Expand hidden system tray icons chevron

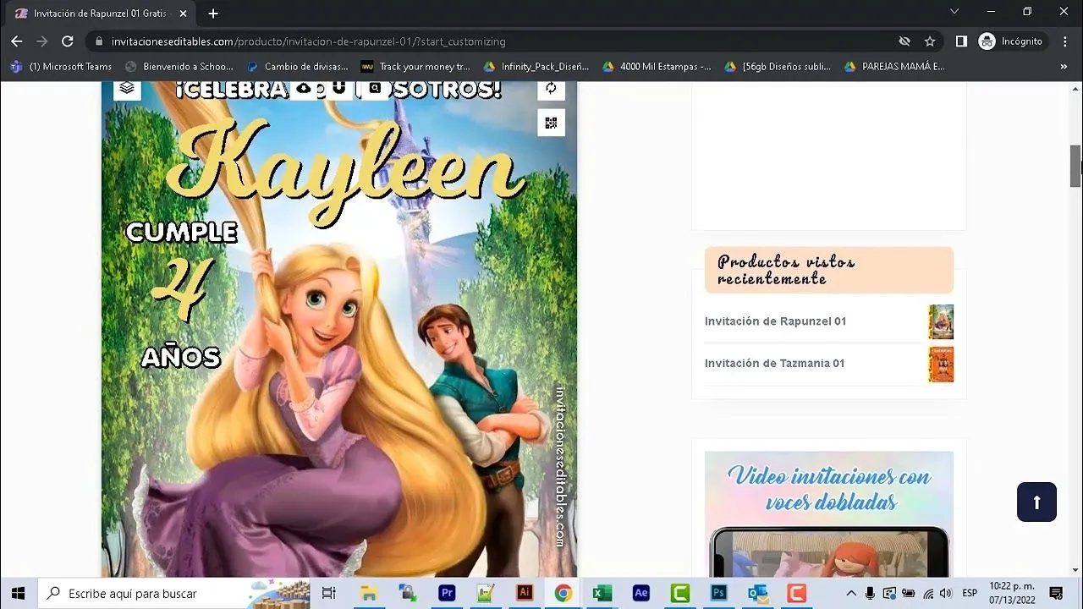coord(850,593)
